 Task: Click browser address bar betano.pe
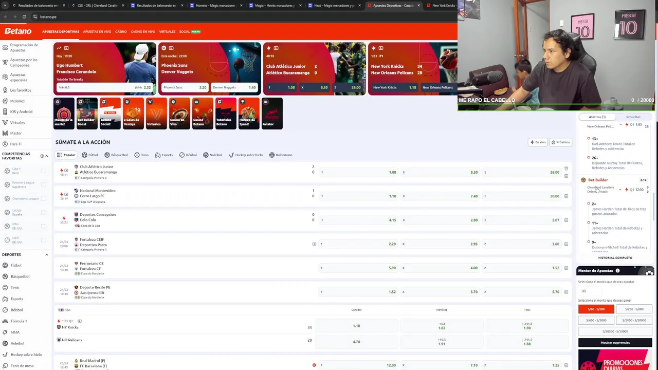point(48,17)
